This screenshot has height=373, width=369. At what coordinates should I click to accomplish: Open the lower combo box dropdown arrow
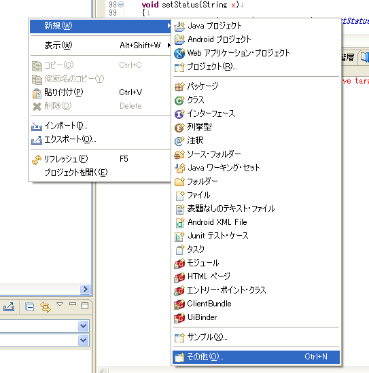[x=84, y=340]
